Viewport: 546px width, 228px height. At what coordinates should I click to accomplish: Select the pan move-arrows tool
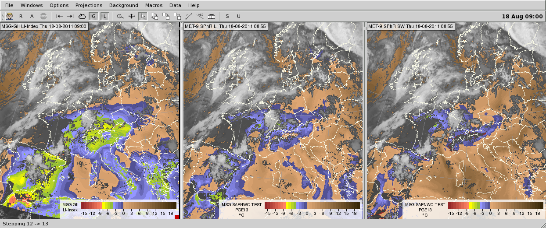(132, 16)
